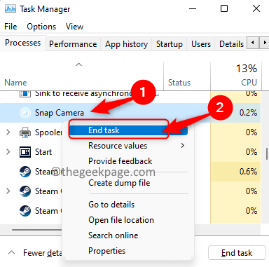Viewport: 269px width, 267px height.
Task: Click the 0.2% CPU value for Snap Camera
Action: pyautogui.click(x=248, y=113)
